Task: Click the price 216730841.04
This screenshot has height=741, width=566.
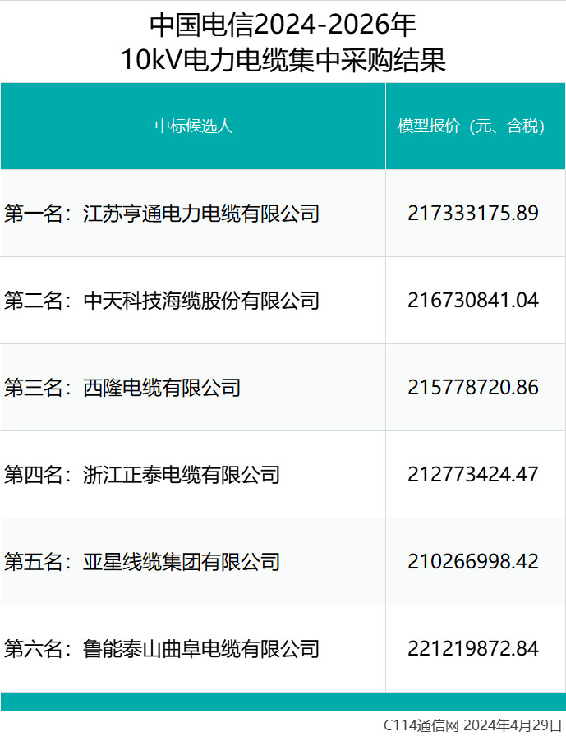Action: tap(473, 301)
